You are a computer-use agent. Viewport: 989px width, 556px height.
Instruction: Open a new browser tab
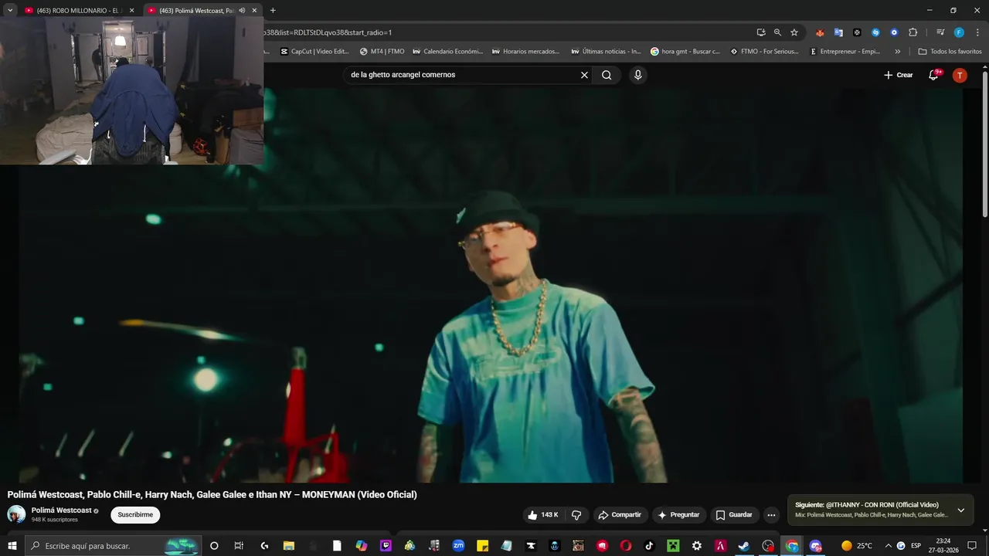(x=273, y=10)
